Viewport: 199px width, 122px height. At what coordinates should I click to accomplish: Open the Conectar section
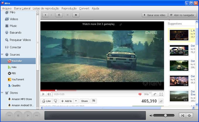tap(13, 47)
